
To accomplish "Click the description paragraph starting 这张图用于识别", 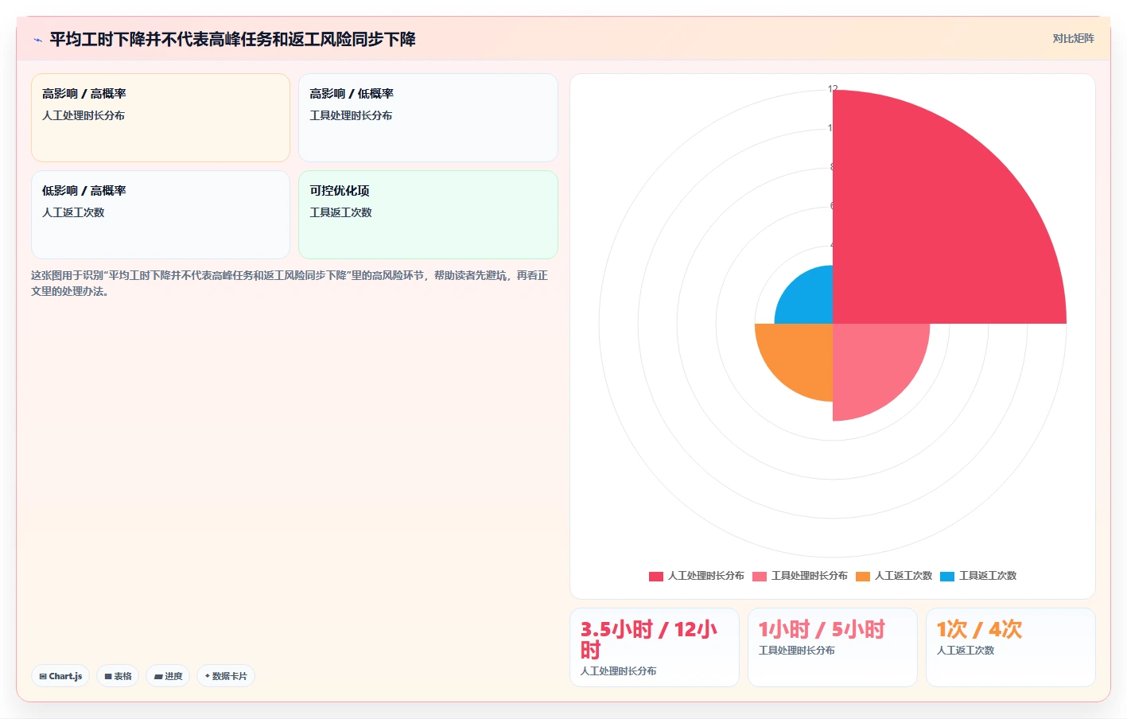I will tap(290, 283).
